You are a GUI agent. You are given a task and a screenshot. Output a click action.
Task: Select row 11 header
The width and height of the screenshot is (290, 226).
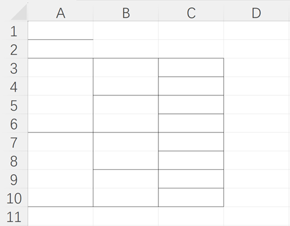point(14,216)
